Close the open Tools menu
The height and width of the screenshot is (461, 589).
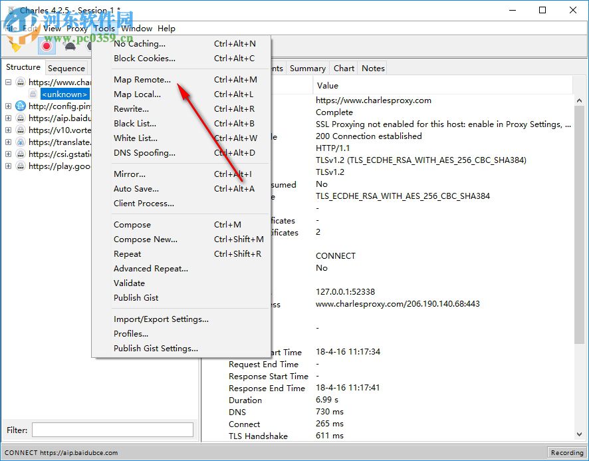[104, 29]
